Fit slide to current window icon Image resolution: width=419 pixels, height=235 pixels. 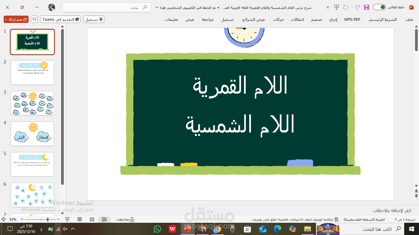coord(3,219)
